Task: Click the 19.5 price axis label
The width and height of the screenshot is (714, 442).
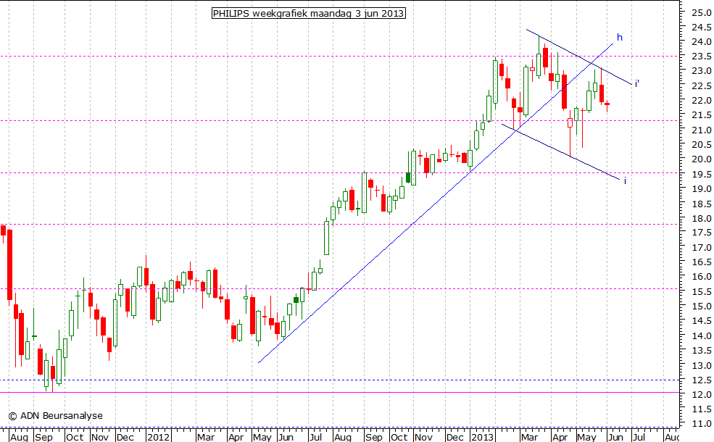Action: coord(701,175)
